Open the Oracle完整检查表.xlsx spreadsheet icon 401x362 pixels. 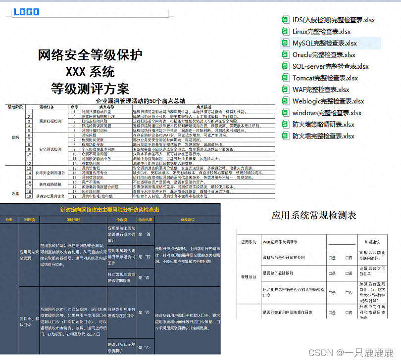coord(285,54)
